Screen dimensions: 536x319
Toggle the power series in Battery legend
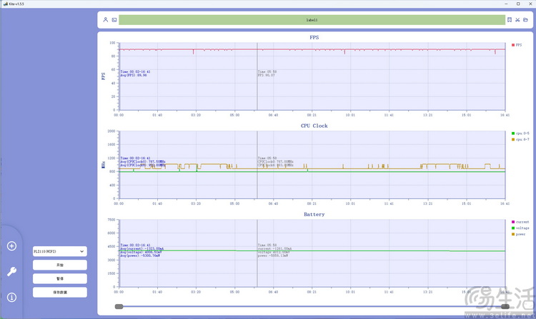click(520, 233)
